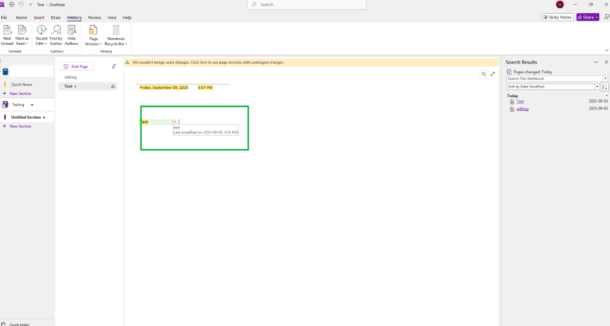Switch to the Insert tab
The width and height of the screenshot is (610, 326).
[x=39, y=17]
